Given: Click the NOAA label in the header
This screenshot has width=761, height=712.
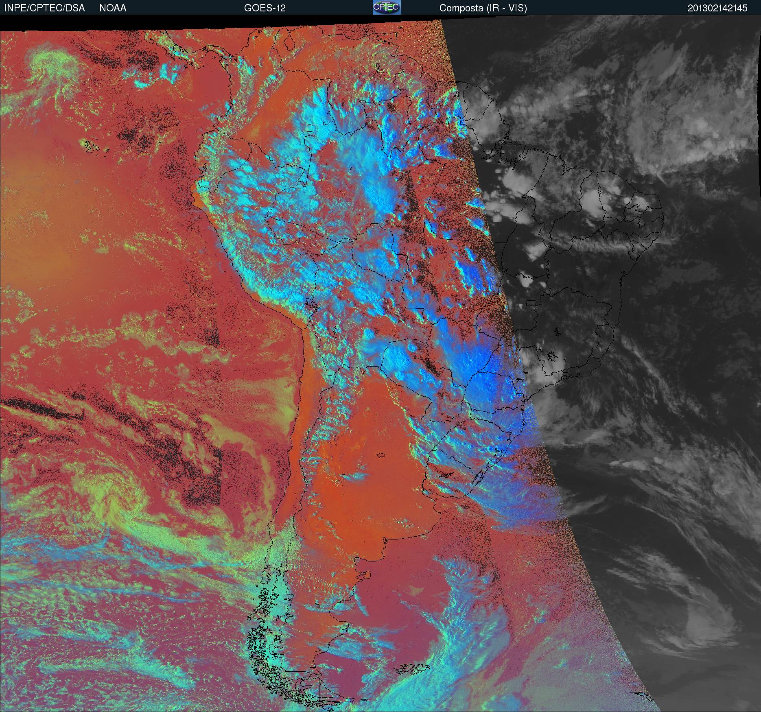Looking at the screenshot, I should [113, 8].
